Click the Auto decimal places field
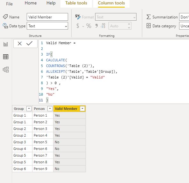Viewport: 189px width, 183px height. (120, 26)
